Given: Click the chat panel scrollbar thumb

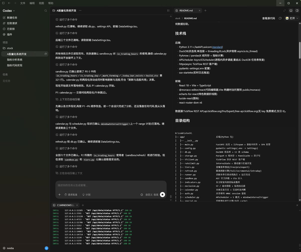Looking at the screenshot, I should pos(171,197).
